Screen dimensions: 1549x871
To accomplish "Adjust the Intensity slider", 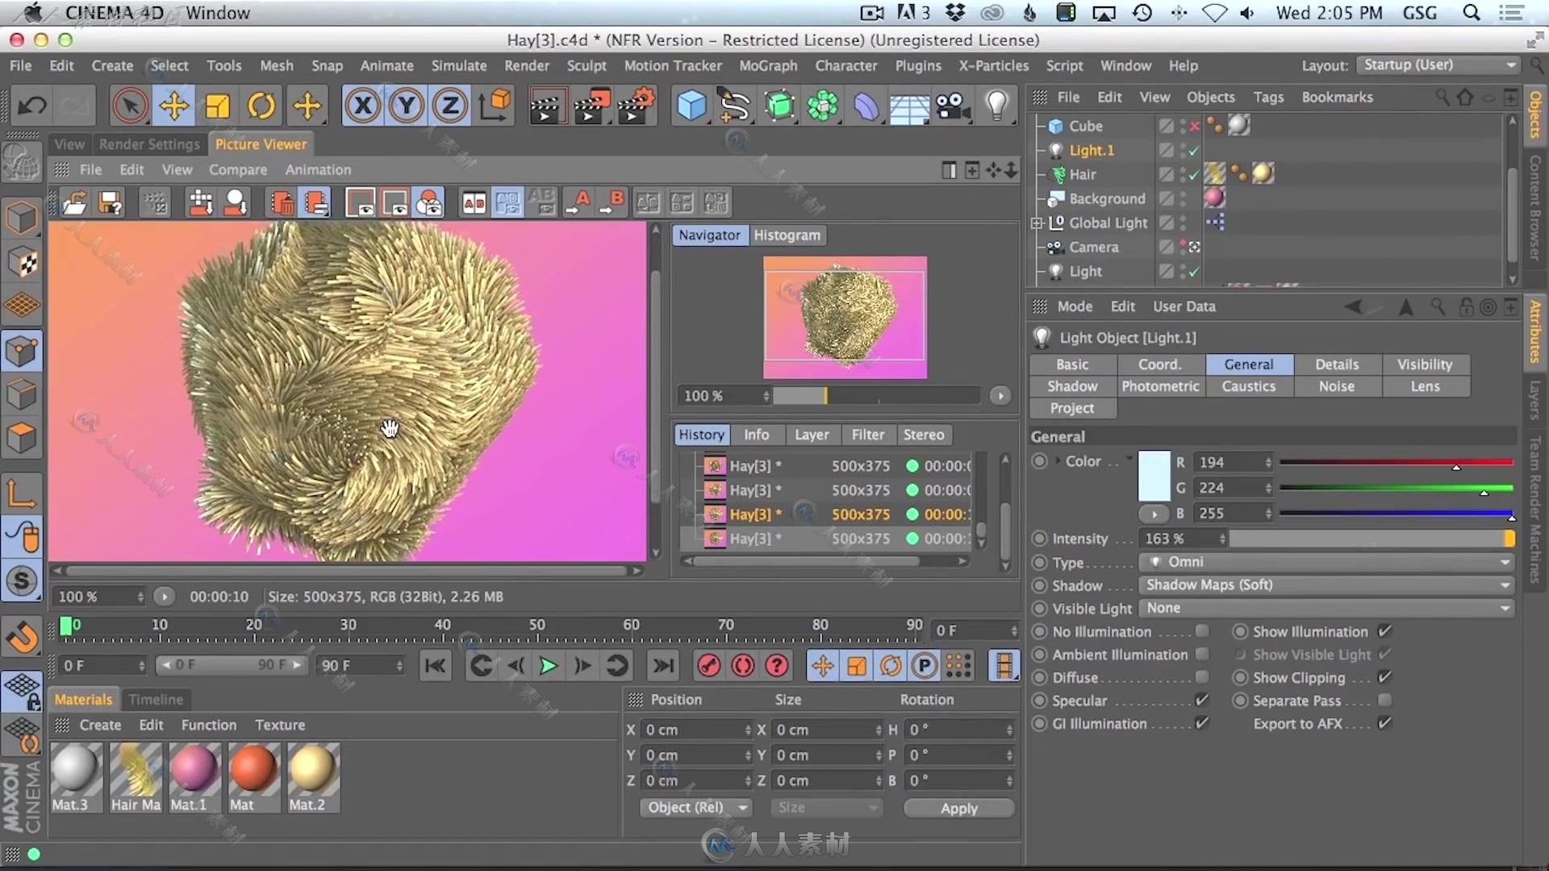I will [1372, 539].
